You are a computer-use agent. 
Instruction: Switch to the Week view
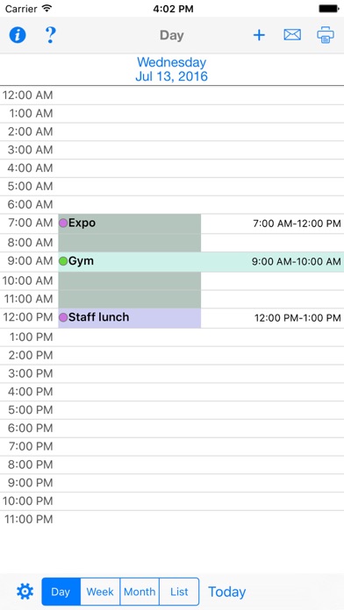(x=100, y=592)
